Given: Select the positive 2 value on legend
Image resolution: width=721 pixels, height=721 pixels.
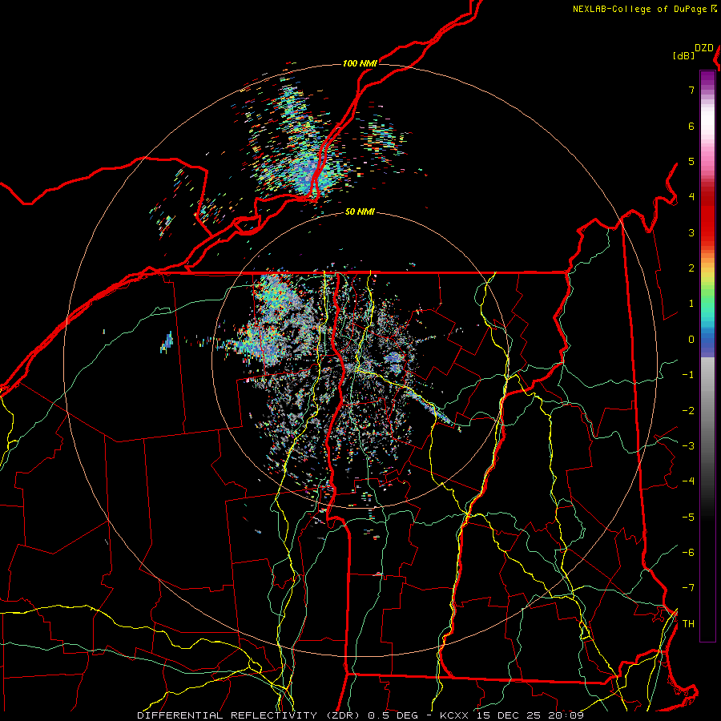Looking at the screenshot, I should coord(691,268).
